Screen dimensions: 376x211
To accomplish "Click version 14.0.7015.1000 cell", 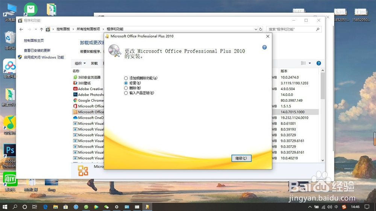I will click(x=293, y=112).
